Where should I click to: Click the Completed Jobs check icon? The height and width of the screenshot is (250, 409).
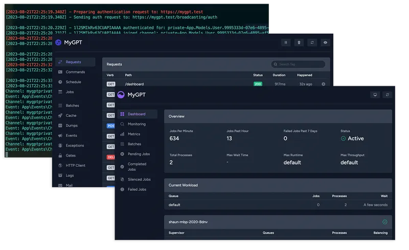(122, 167)
